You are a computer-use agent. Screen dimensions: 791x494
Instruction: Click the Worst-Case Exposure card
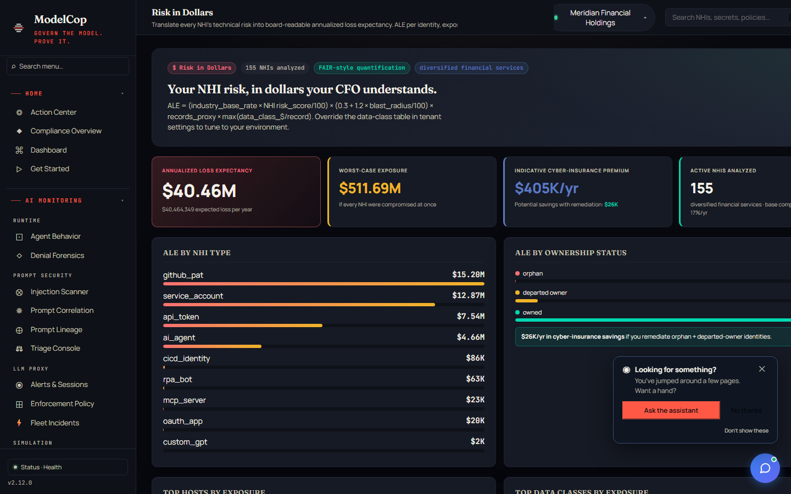(412, 192)
